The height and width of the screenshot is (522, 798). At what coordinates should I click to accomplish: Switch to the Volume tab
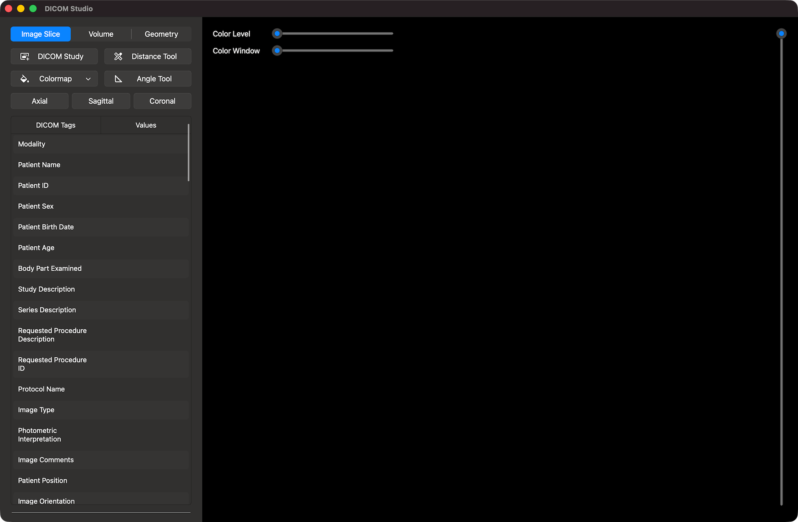101,34
